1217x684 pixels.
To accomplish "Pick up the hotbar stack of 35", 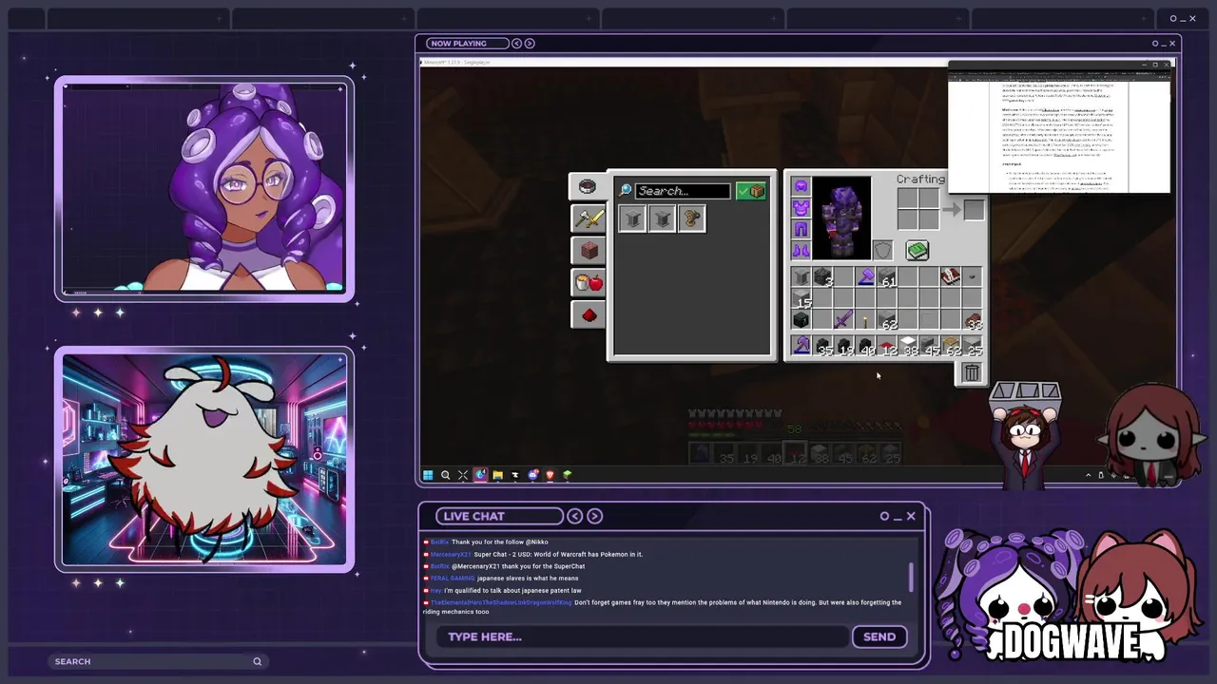I will (x=823, y=346).
